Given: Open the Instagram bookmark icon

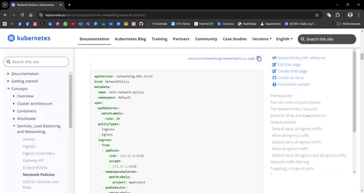Looking at the screenshot, I should tap(35, 24).
